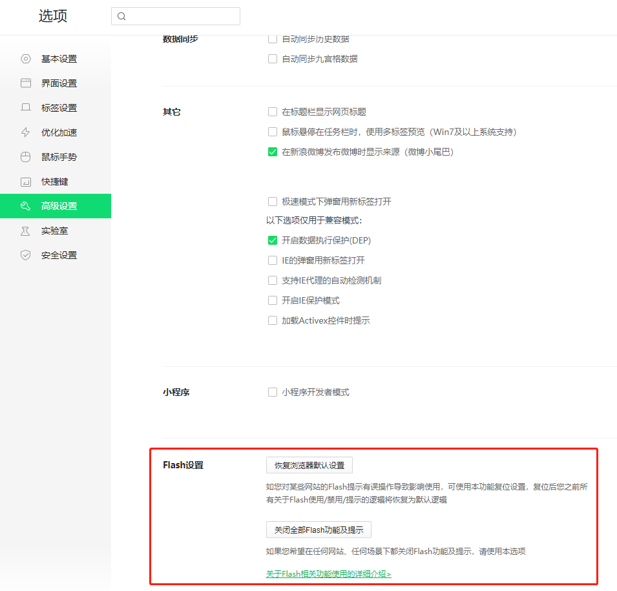
Task: Click the 界面设置 window icon
Action: [x=25, y=83]
